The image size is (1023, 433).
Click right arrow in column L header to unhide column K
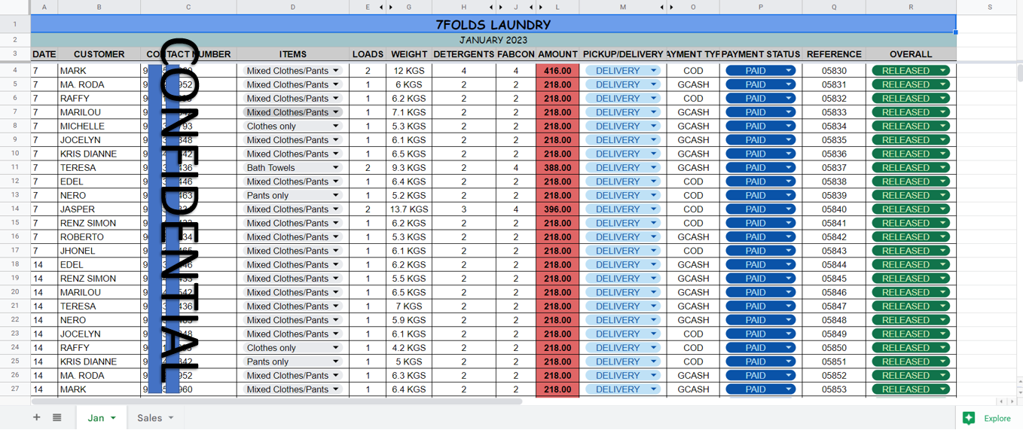[541, 8]
